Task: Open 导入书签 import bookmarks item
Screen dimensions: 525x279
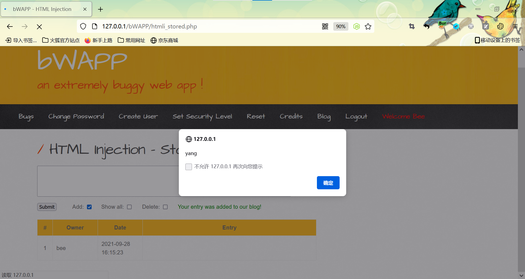Action: (21, 40)
